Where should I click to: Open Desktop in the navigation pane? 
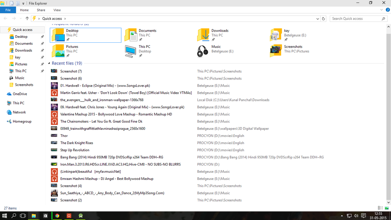(21, 37)
